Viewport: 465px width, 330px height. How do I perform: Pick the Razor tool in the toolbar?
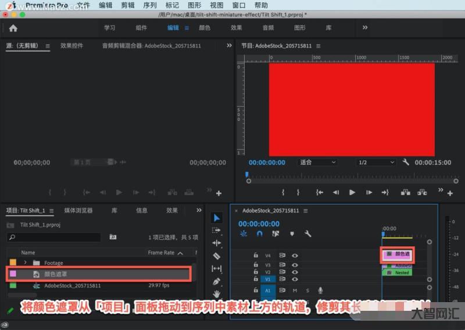[x=217, y=256]
